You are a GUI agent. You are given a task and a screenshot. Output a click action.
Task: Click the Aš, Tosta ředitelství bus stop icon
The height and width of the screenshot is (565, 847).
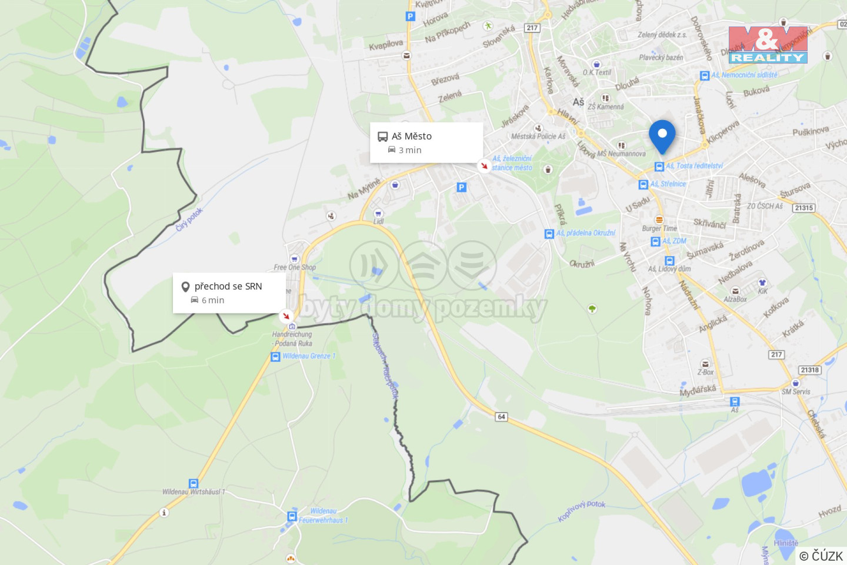coord(659,167)
